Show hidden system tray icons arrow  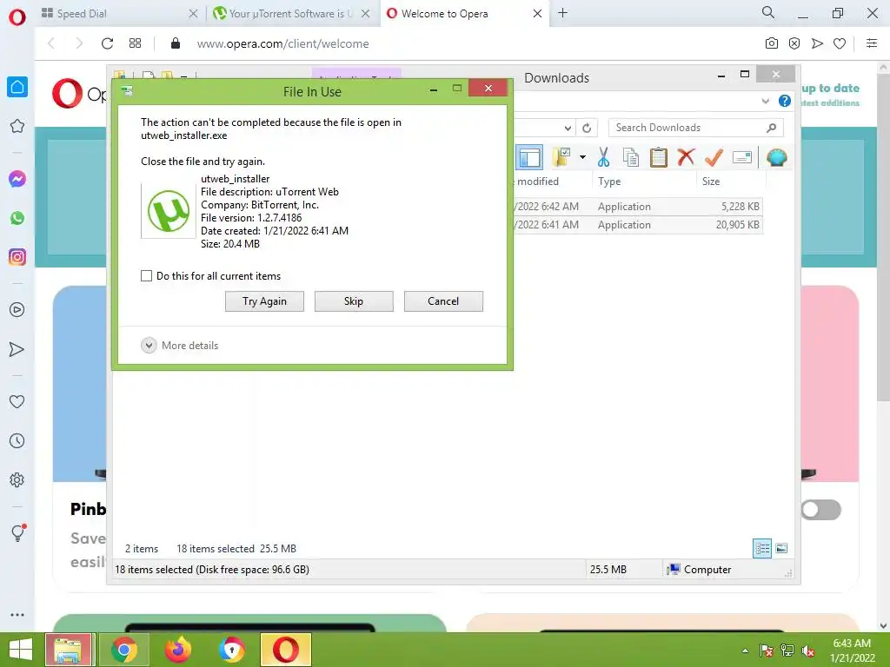[745, 650]
